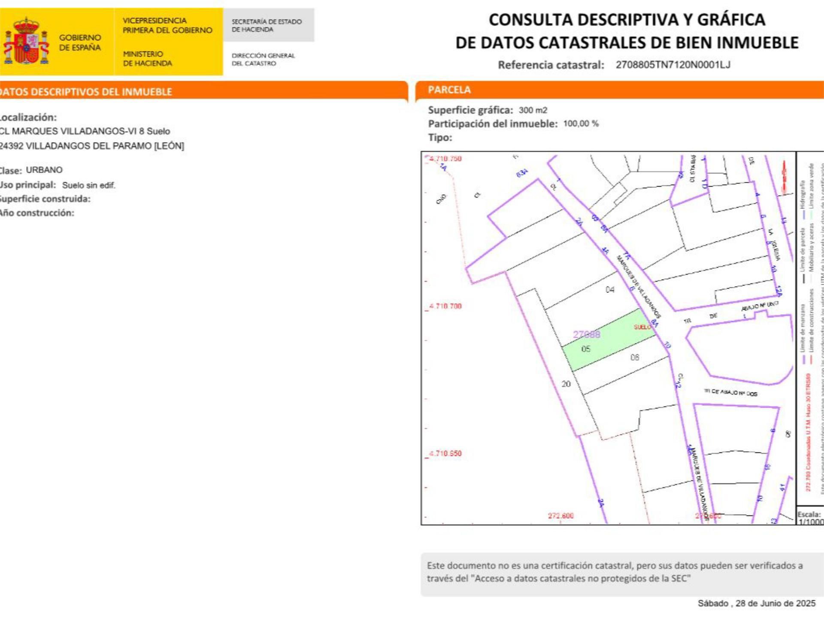The width and height of the screenshot is (824, 618).
Task: Click coordinate label 272.600 at map bottom
Action: coord(560,516)
